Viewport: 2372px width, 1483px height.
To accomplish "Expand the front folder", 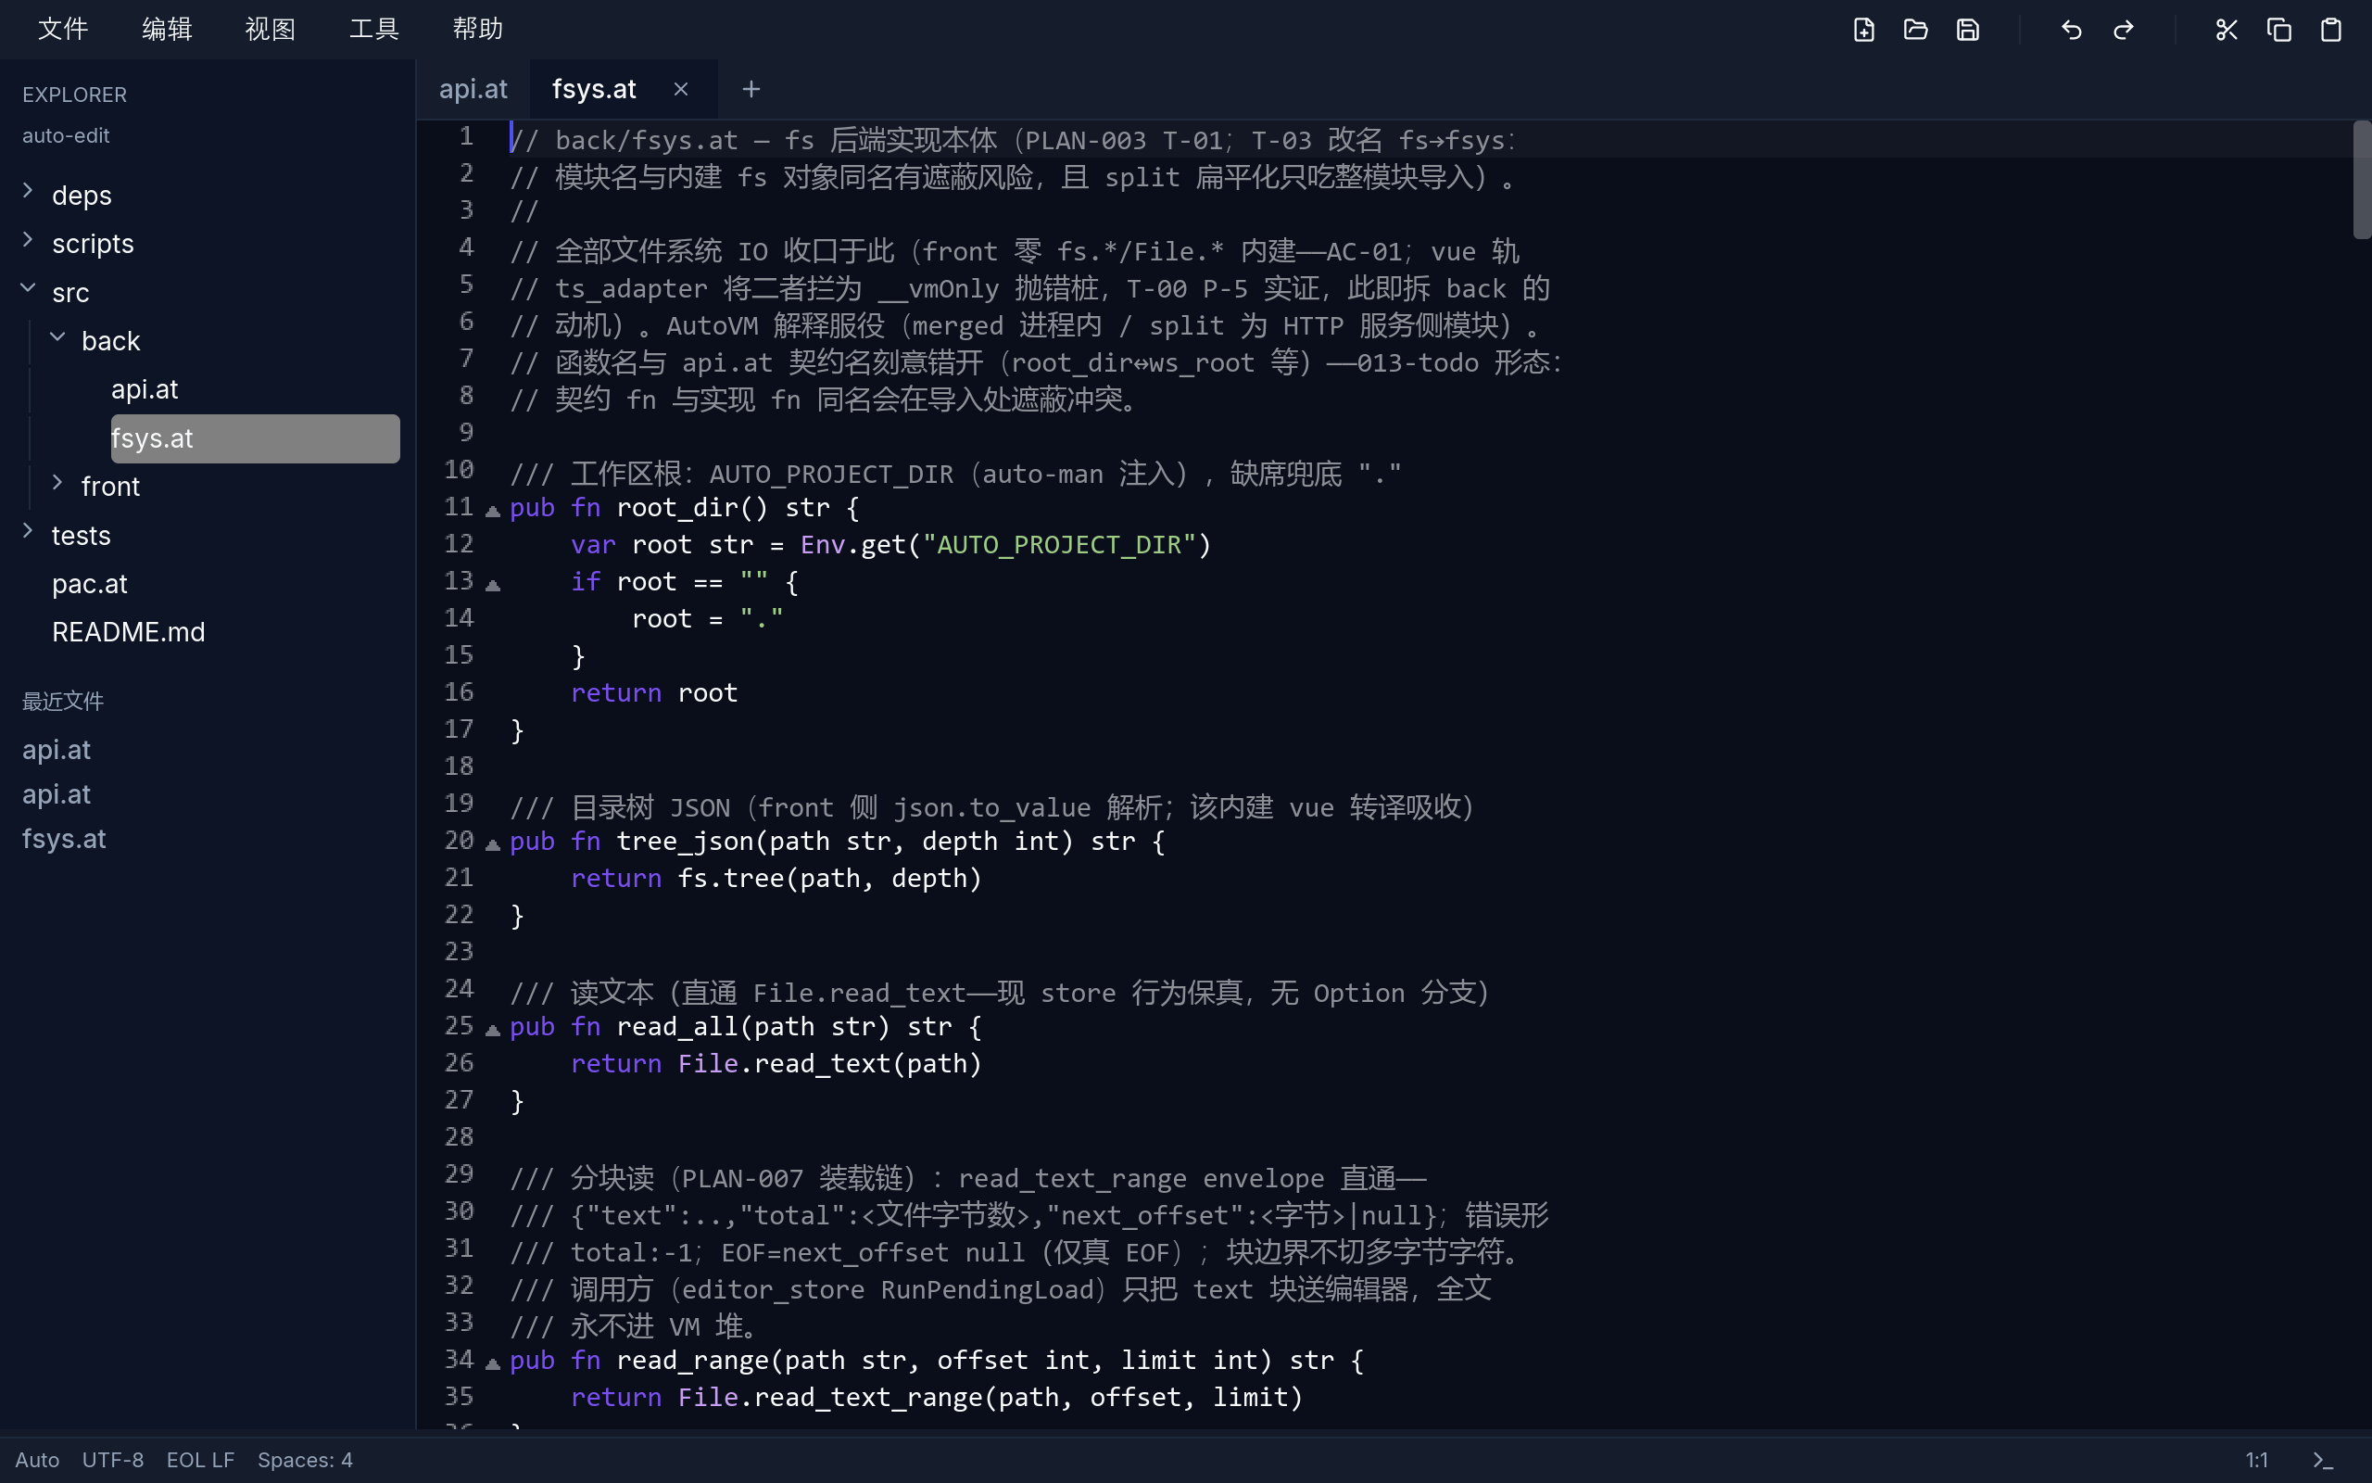I will [x=57, y=483].
